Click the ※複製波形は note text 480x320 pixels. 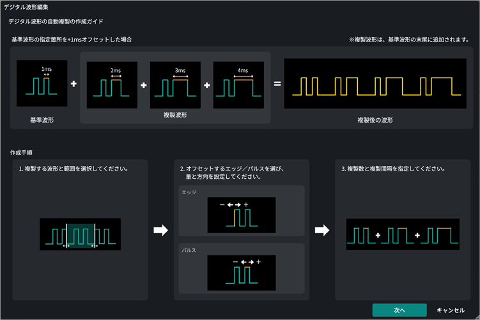tap(409, 40)
